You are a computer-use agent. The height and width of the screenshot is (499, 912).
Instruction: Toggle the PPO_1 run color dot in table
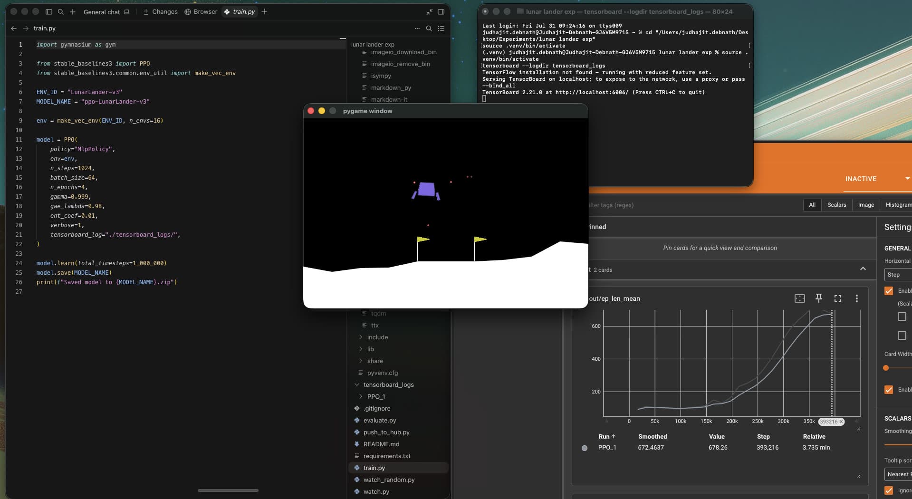pyautogui.click(x=585, y=448)
